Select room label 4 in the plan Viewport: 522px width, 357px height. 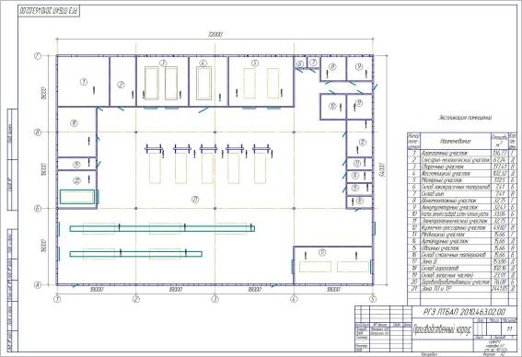tap(203, 63)
